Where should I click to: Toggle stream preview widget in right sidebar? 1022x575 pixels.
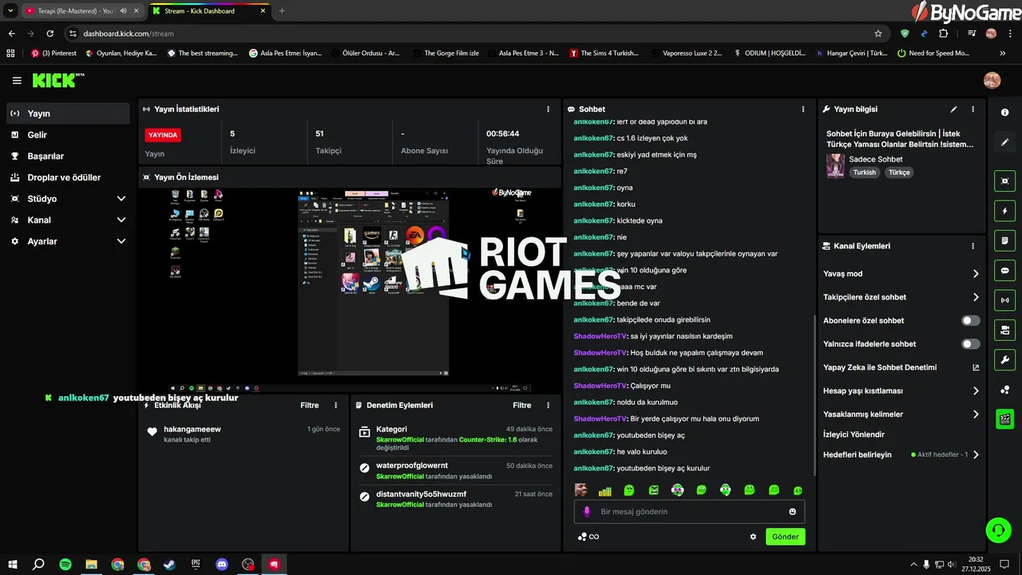point(1004,181)
